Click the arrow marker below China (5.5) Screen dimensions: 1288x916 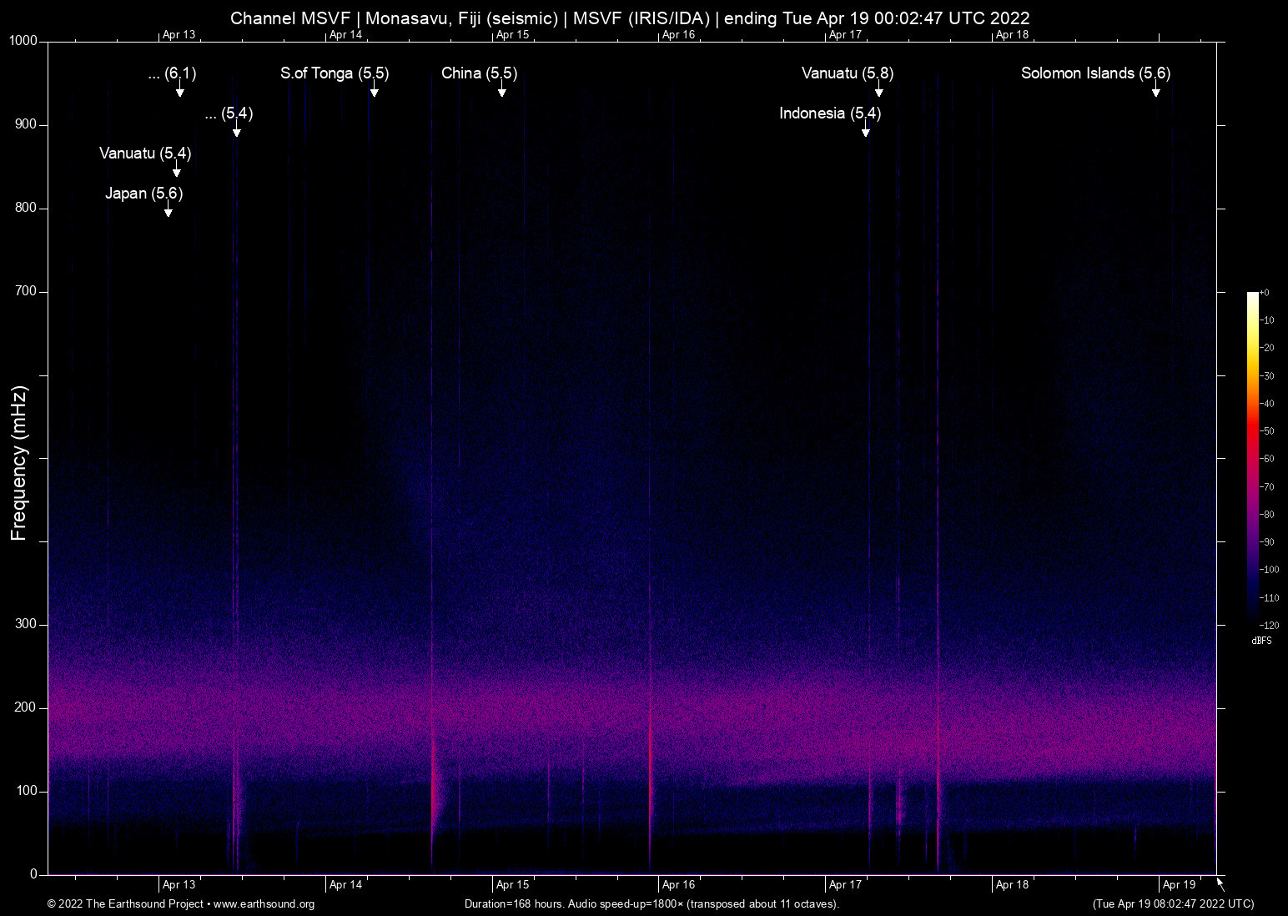(x=502, y=91)
